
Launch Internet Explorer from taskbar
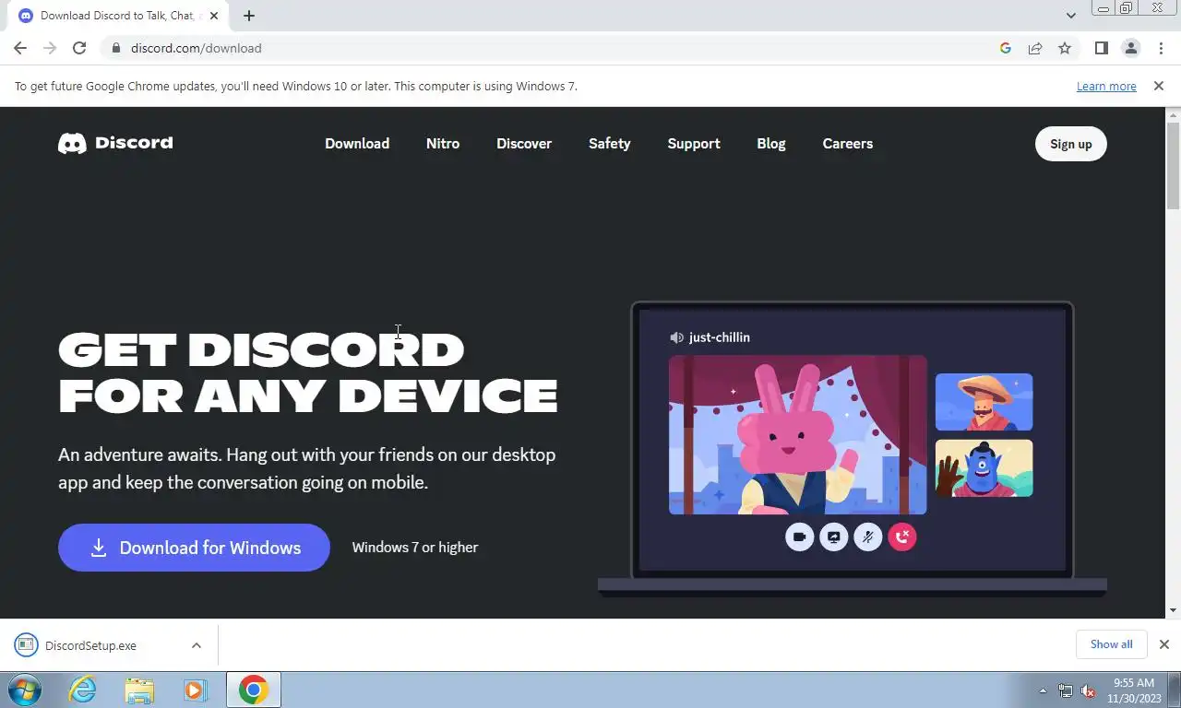click(83, 690)
